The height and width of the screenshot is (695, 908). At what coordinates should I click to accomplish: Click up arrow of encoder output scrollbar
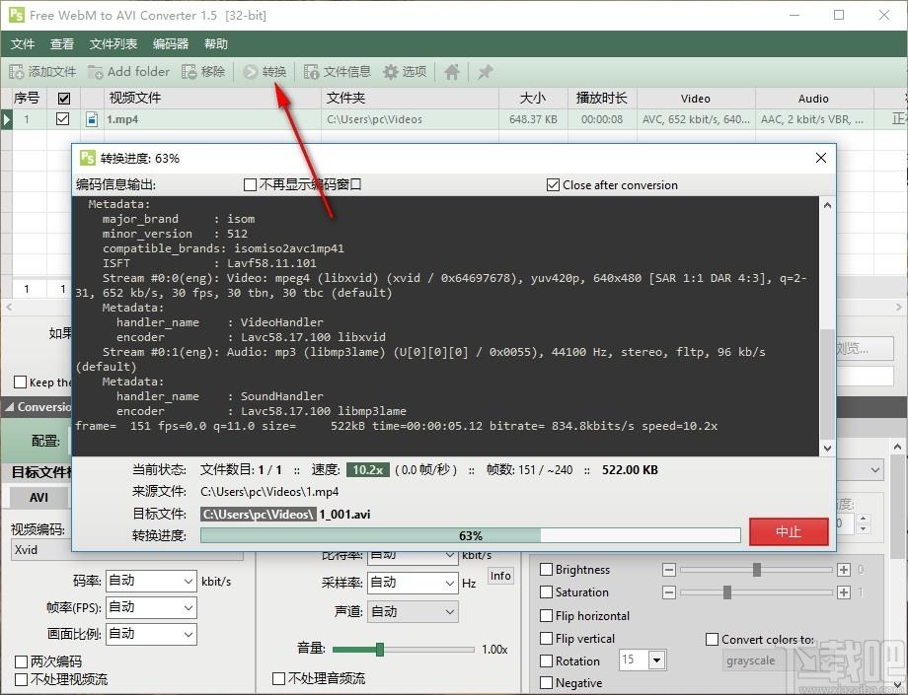(x=827, y=205)
